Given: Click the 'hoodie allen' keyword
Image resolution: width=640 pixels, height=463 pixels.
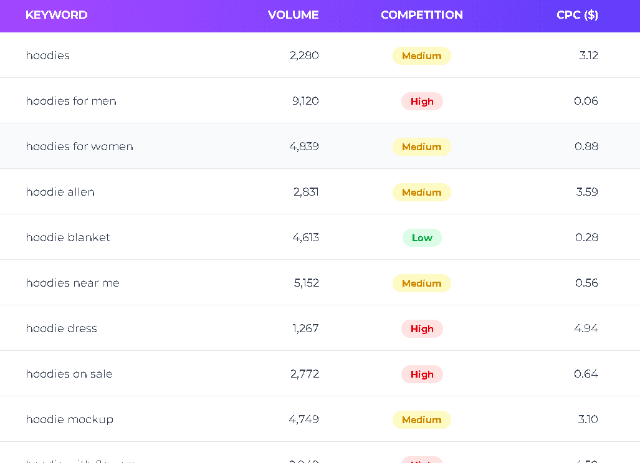Looking at the screenshot, I should tap(60, 192).
